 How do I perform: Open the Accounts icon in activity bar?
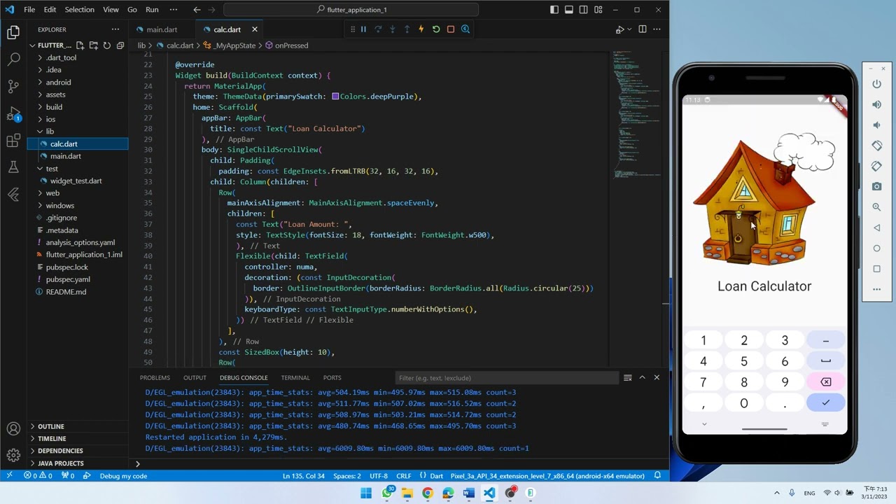click(13, 428)
